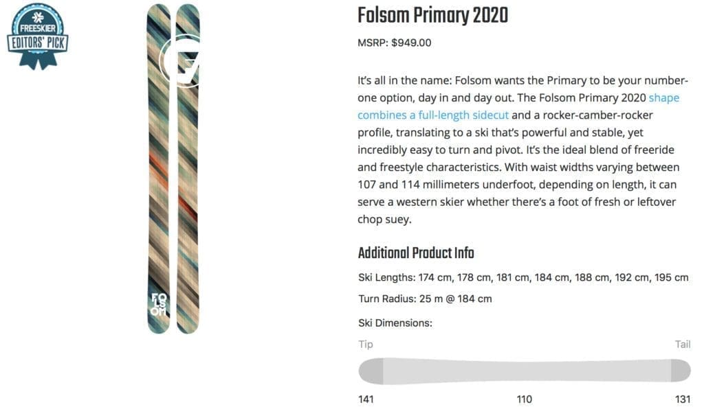Viewport: 704px width, 418px height.
Task: Click the circular Folsom logo on the skis
Action: tap(179, 62)
